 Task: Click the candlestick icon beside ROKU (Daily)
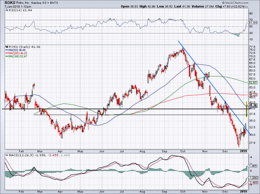click(x=7, y=47)
